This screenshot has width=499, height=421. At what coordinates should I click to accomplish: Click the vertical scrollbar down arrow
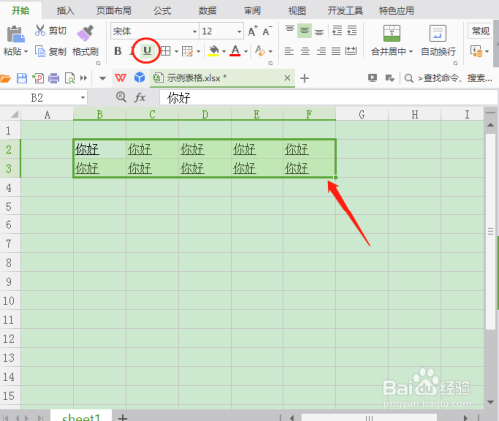click(490, 402)
